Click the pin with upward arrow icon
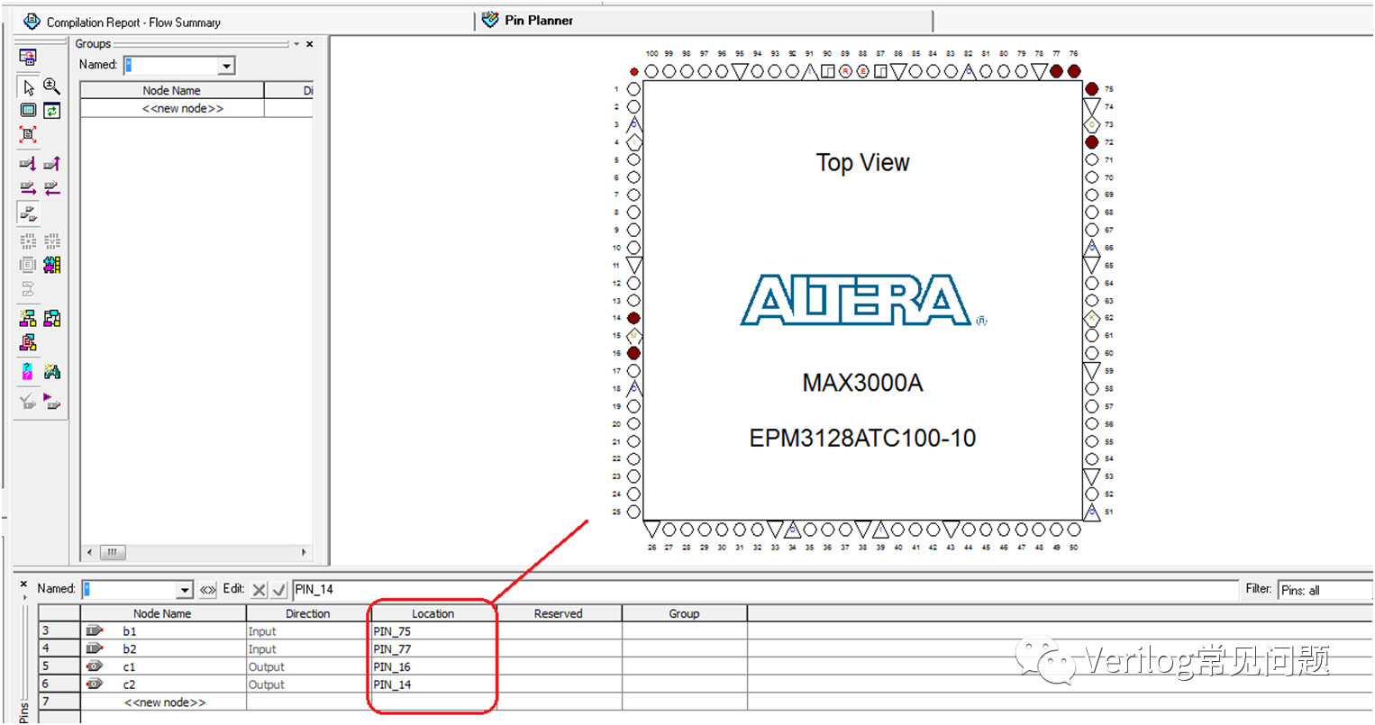 [52, 164]
